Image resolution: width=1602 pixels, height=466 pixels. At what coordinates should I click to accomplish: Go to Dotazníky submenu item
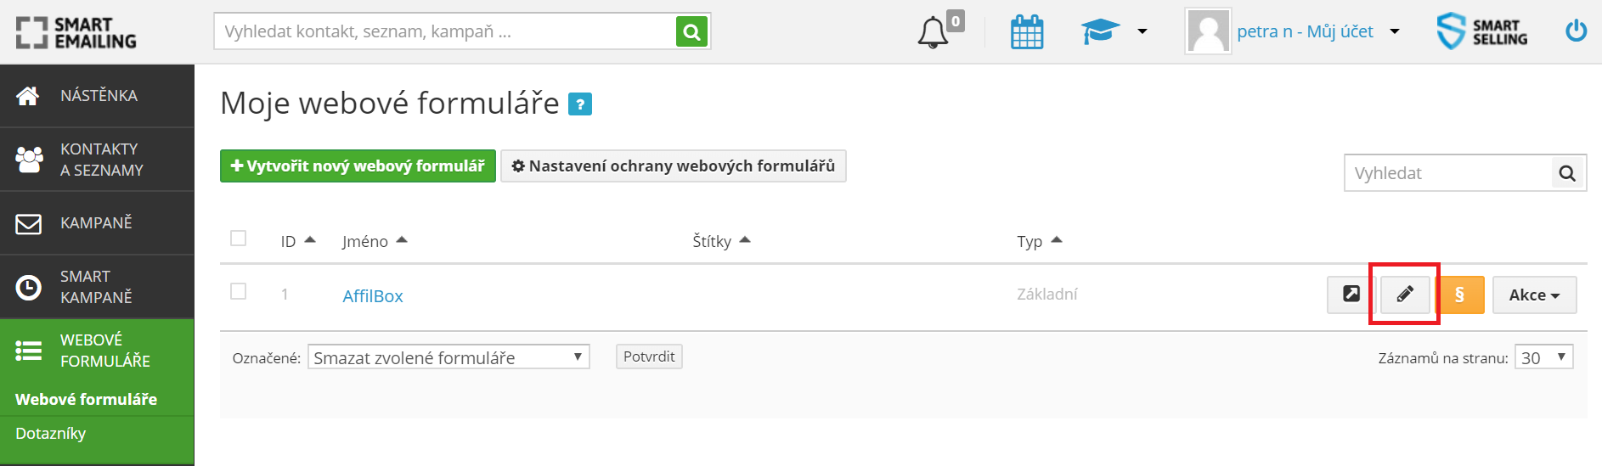click(x=51, y=434)
